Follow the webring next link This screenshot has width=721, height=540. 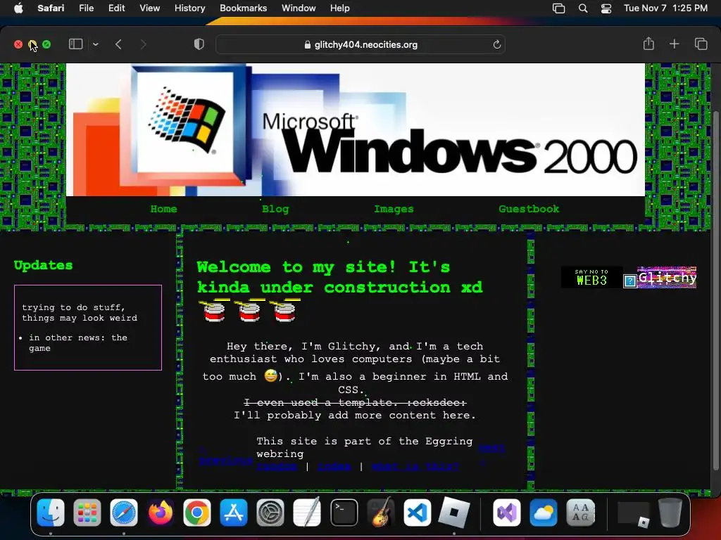click(491, 448)
